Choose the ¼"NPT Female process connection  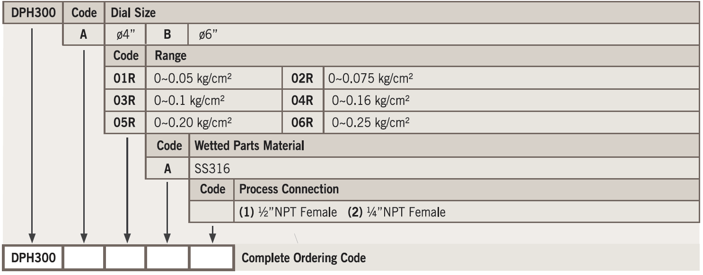396,212
